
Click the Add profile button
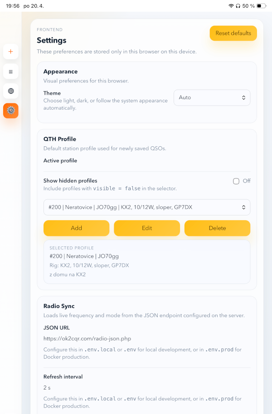coord(77,228)
